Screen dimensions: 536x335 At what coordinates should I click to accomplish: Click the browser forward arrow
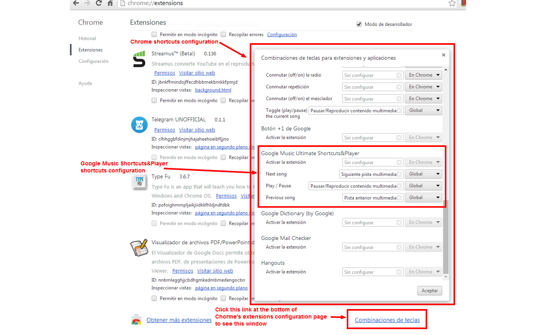[88, 3]
